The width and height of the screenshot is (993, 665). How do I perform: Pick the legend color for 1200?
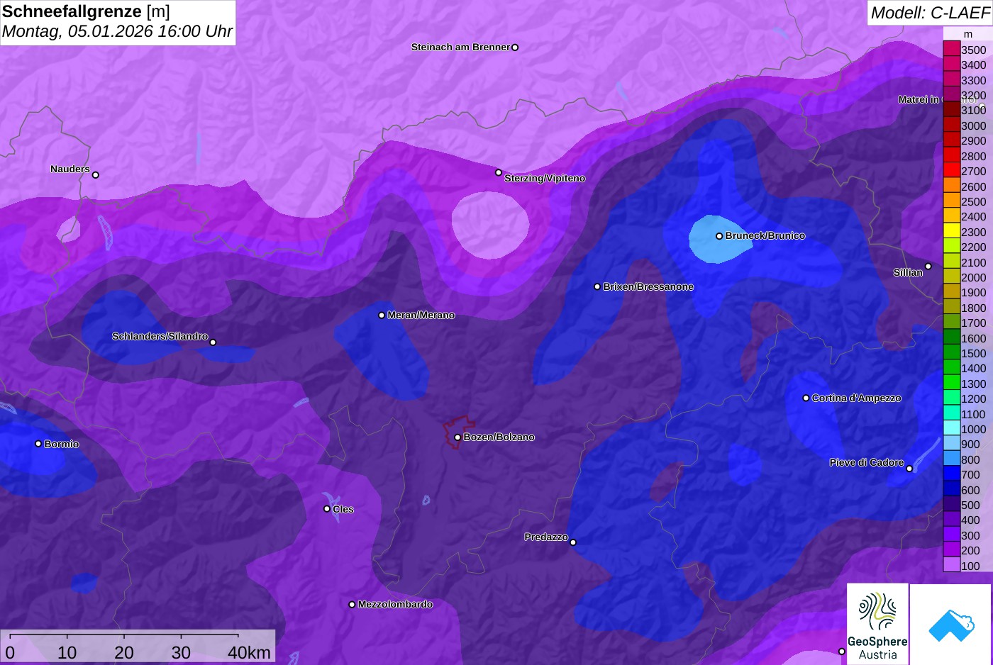pyautogui.click(x=951, y=398)
